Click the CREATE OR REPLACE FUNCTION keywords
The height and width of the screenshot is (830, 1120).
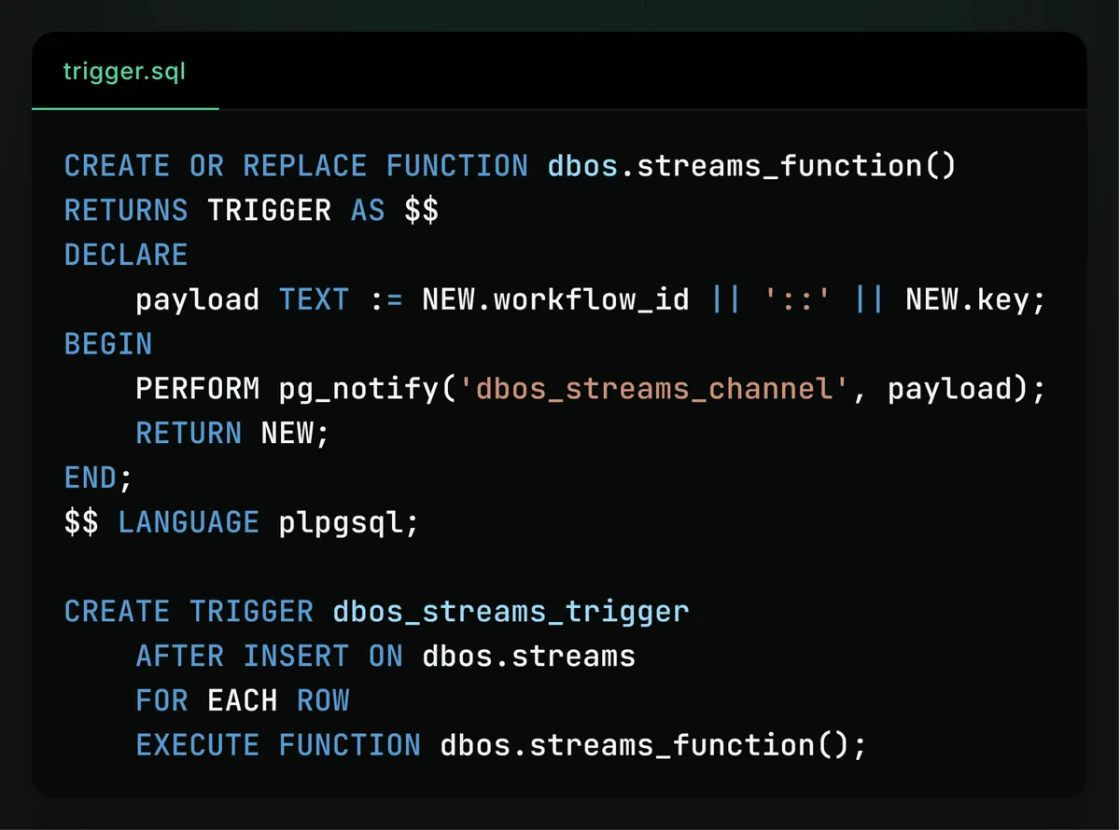[x=296, y=166]
